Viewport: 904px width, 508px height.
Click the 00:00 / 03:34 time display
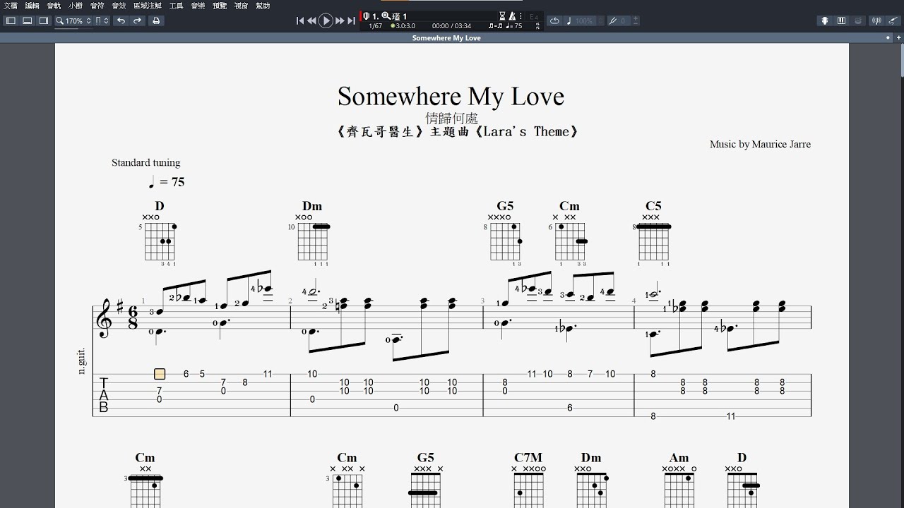(451, 26)
